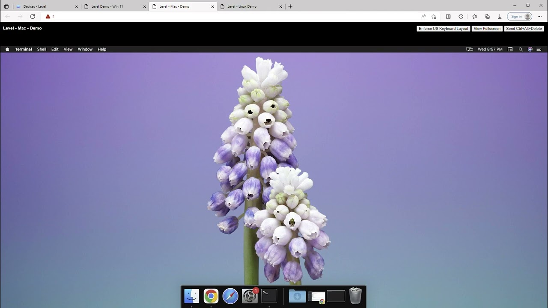
Task: Restore the minimized dark Terminal window thumbnail
Action: [x=336, y=296]
